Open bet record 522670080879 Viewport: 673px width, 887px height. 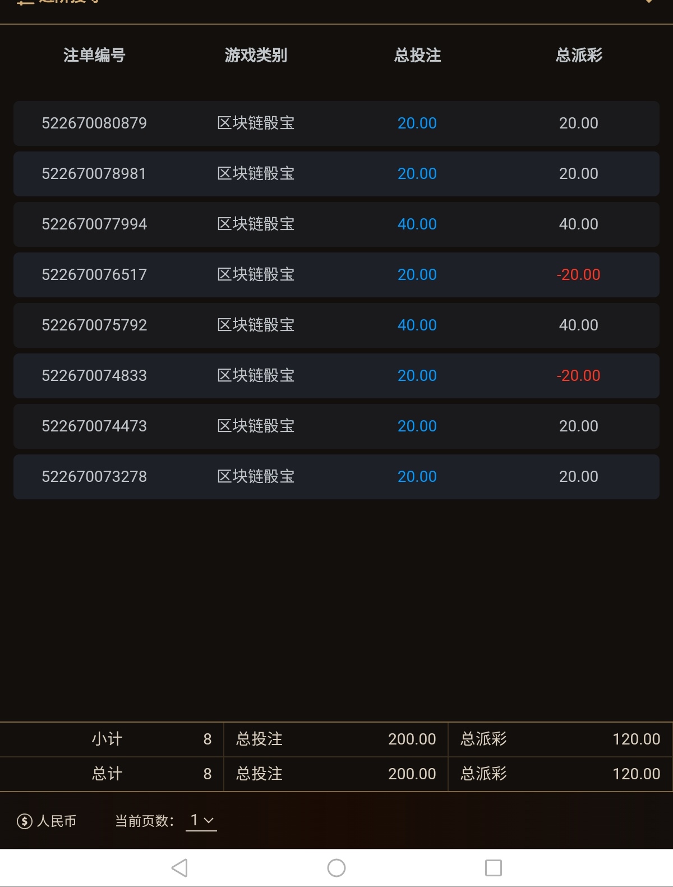tap(94, 123)
